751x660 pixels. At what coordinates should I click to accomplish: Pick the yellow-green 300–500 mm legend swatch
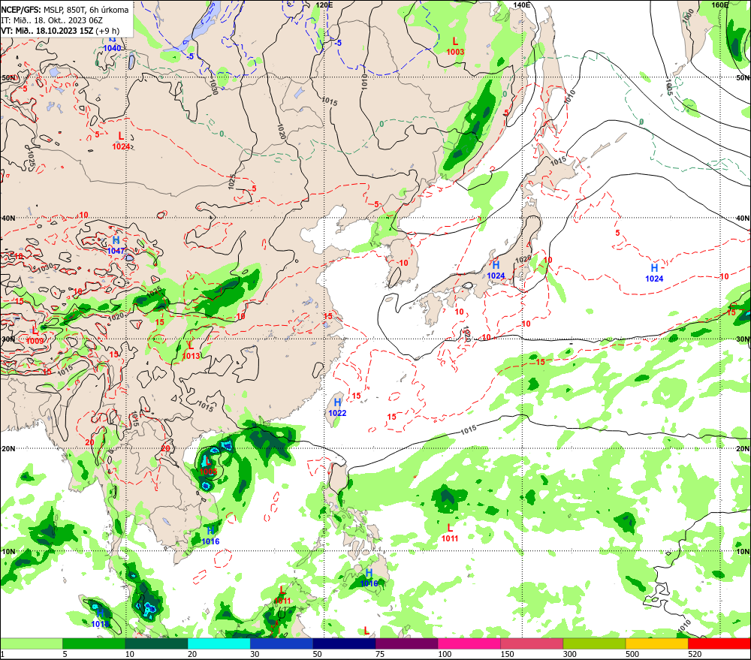[x=594, y=643]
